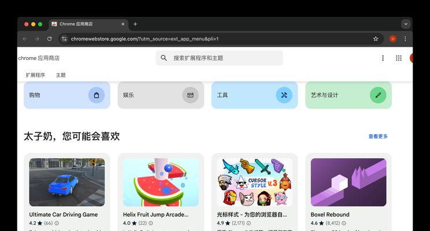Click the Boxel Rebound title
Screen dimensions: 430x231
tap(330, 215)
